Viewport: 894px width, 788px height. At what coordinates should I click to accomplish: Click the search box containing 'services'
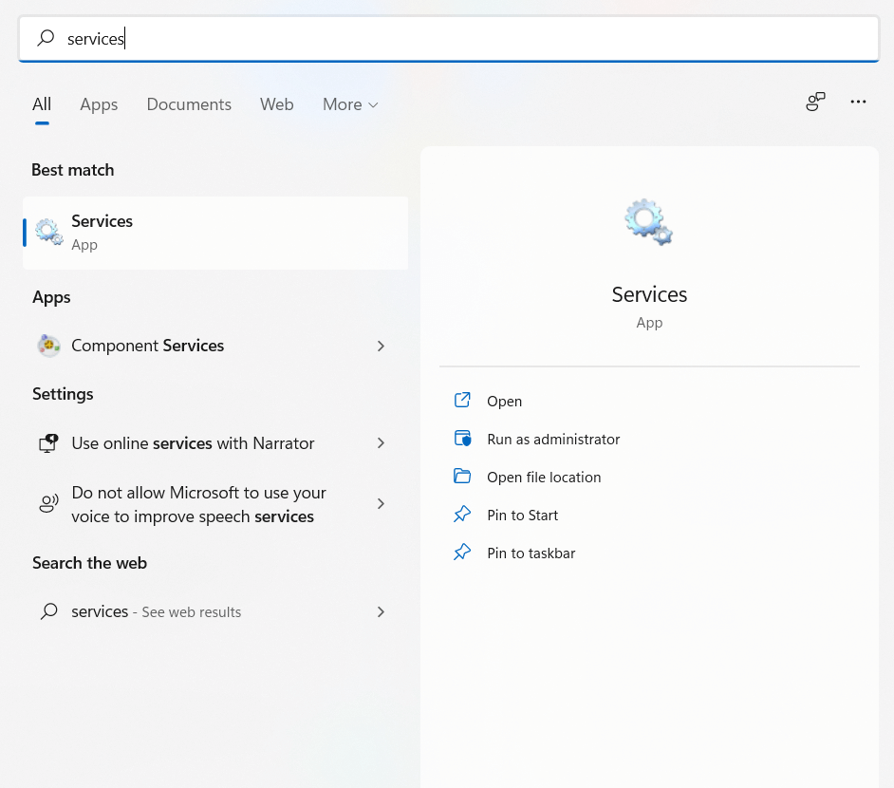click(x=449, y=39)
